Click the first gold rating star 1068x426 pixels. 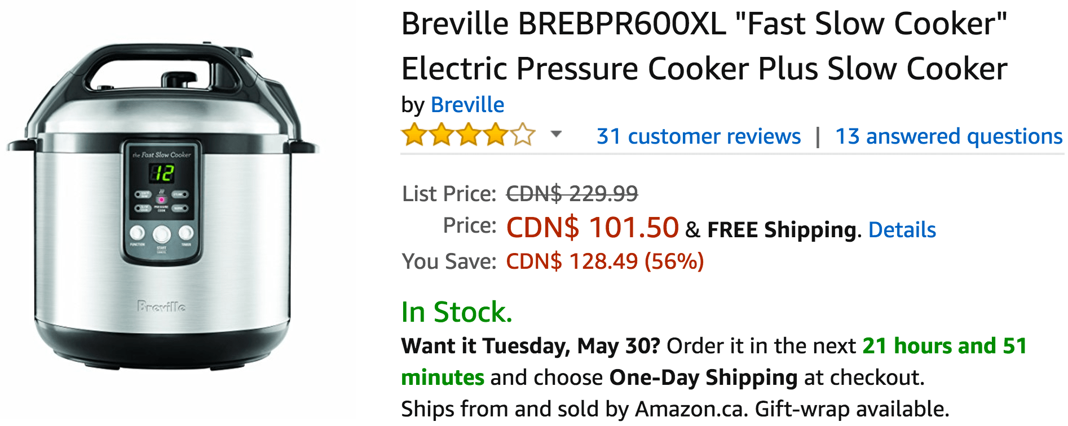coord(414,136)
